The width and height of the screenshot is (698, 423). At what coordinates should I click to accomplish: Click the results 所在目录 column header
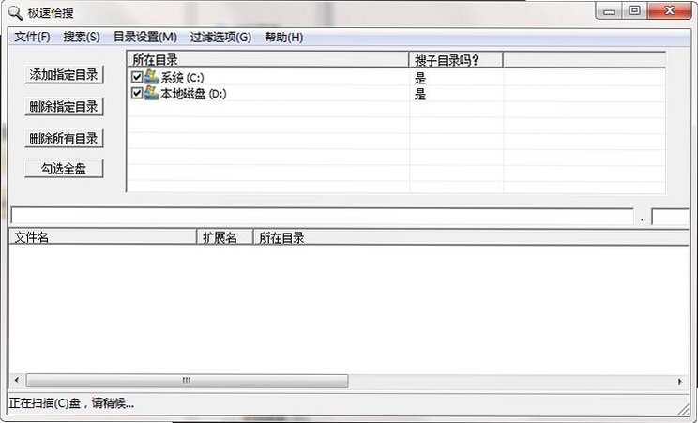click(471, 237)
